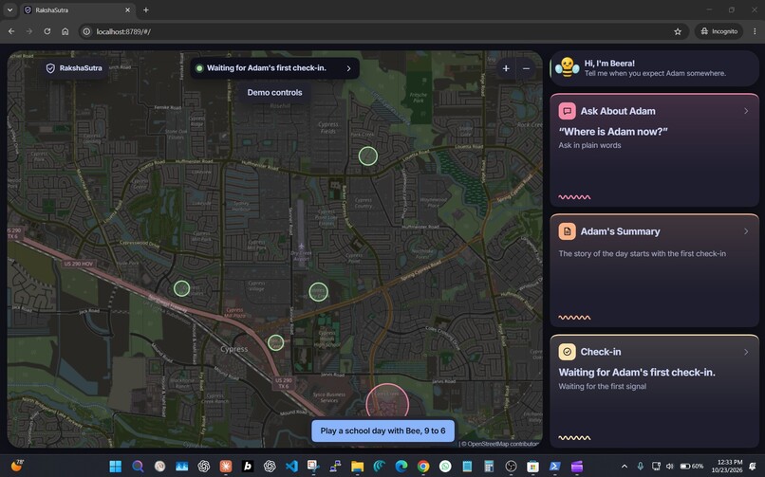The image size is (765, 477).
Task: Expand the Ask About Adam card chevron
Action: pos(746,111)
